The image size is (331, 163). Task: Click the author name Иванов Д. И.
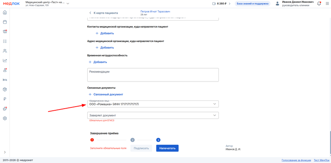233,149
